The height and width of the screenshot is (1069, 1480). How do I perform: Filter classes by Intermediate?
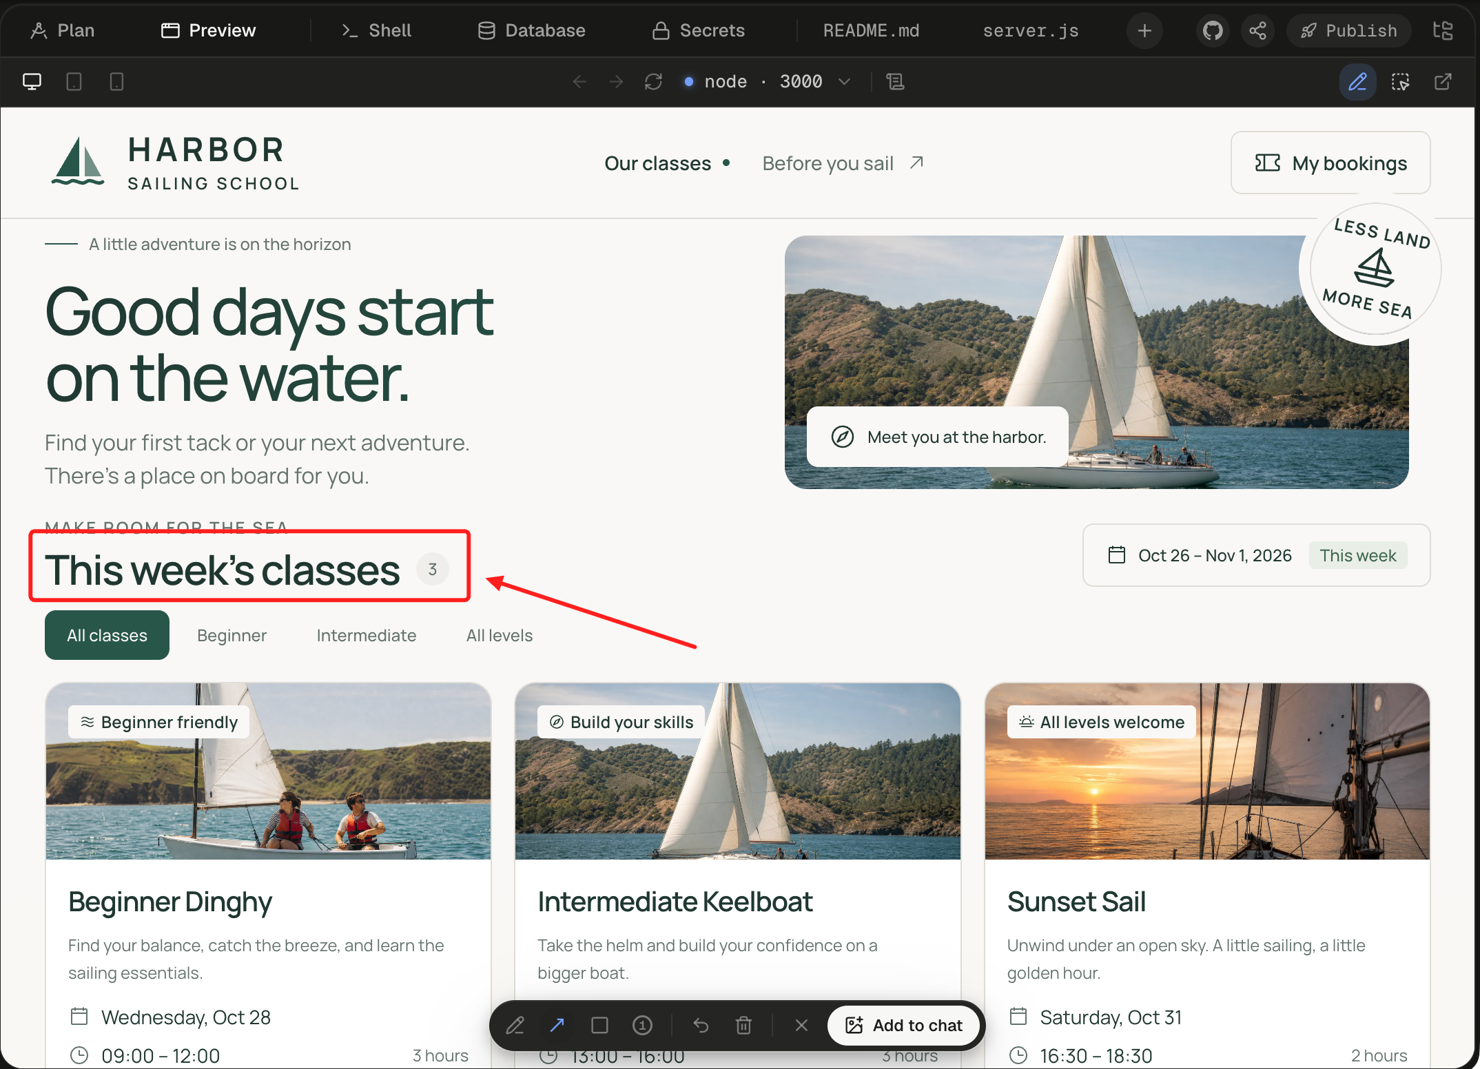[x=367, y=635]
